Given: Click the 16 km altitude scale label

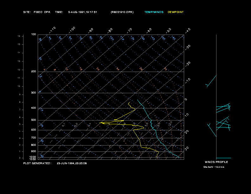Looking at the screenshot, I should pos(19,36).
